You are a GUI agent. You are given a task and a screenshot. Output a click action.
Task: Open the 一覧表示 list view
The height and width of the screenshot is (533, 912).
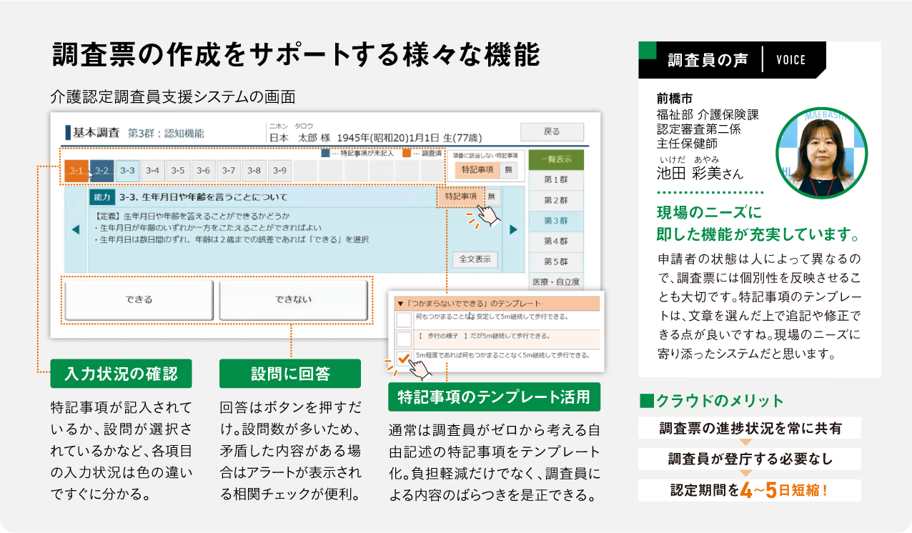coord(556,160)
